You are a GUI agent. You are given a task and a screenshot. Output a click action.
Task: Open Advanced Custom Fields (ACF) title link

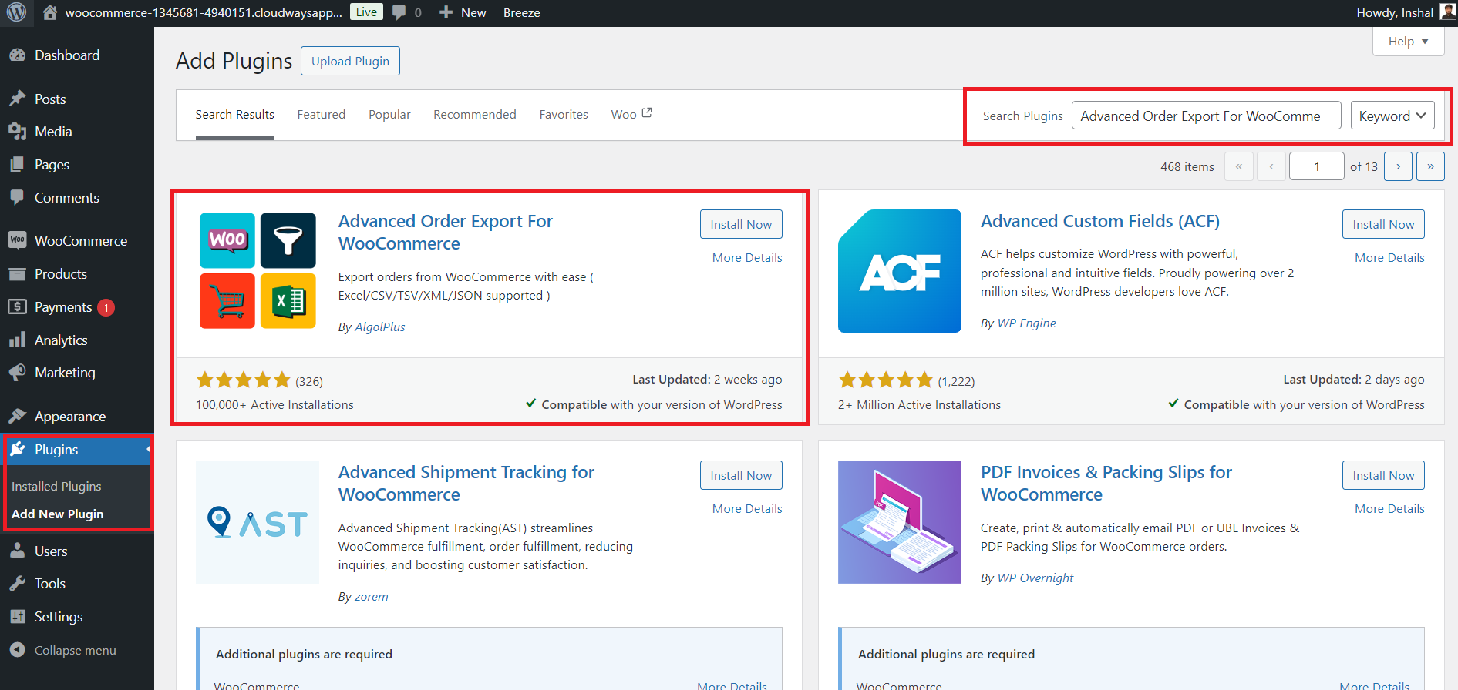tap(1100, 221)
